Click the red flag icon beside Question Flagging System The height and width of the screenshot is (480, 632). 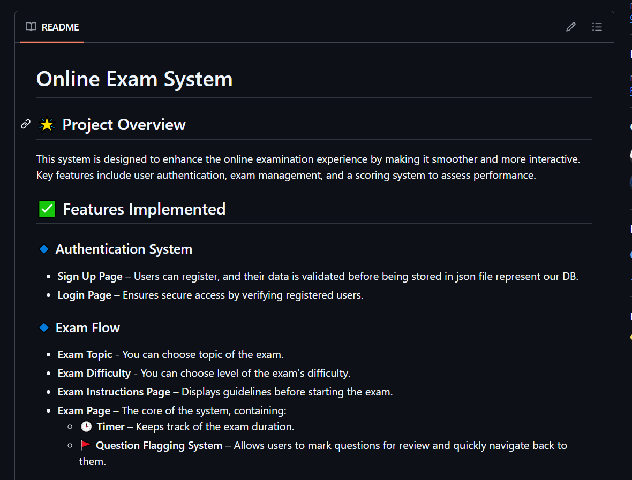coord(85,445)
